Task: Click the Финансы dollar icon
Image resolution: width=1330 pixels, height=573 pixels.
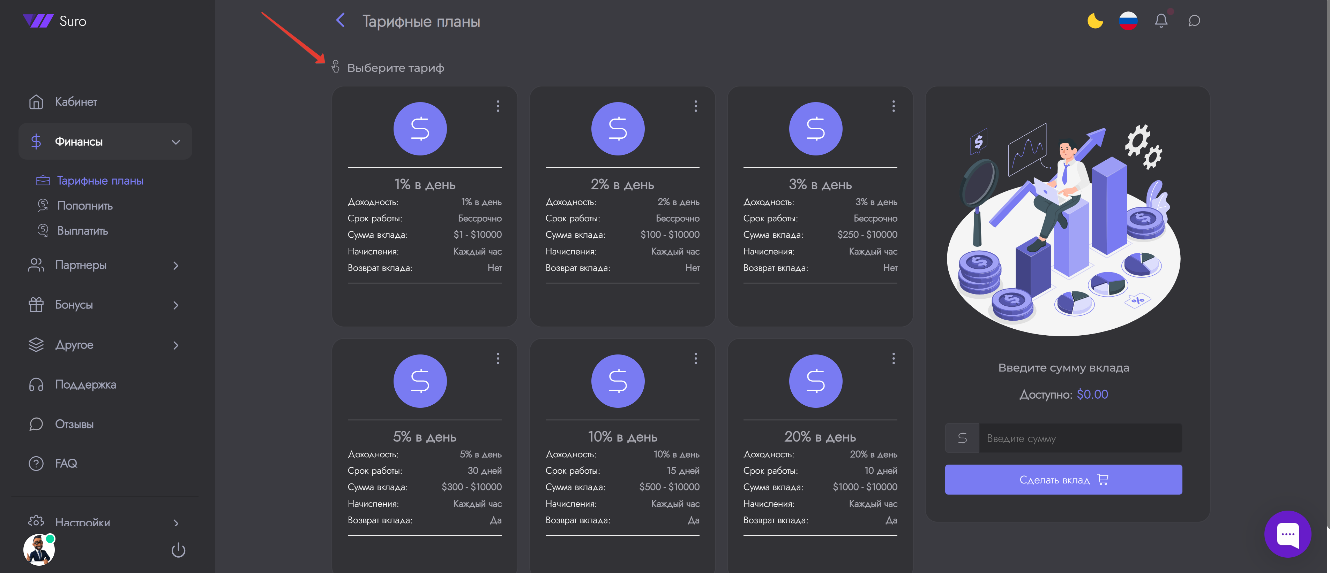Action: point(36,141)
